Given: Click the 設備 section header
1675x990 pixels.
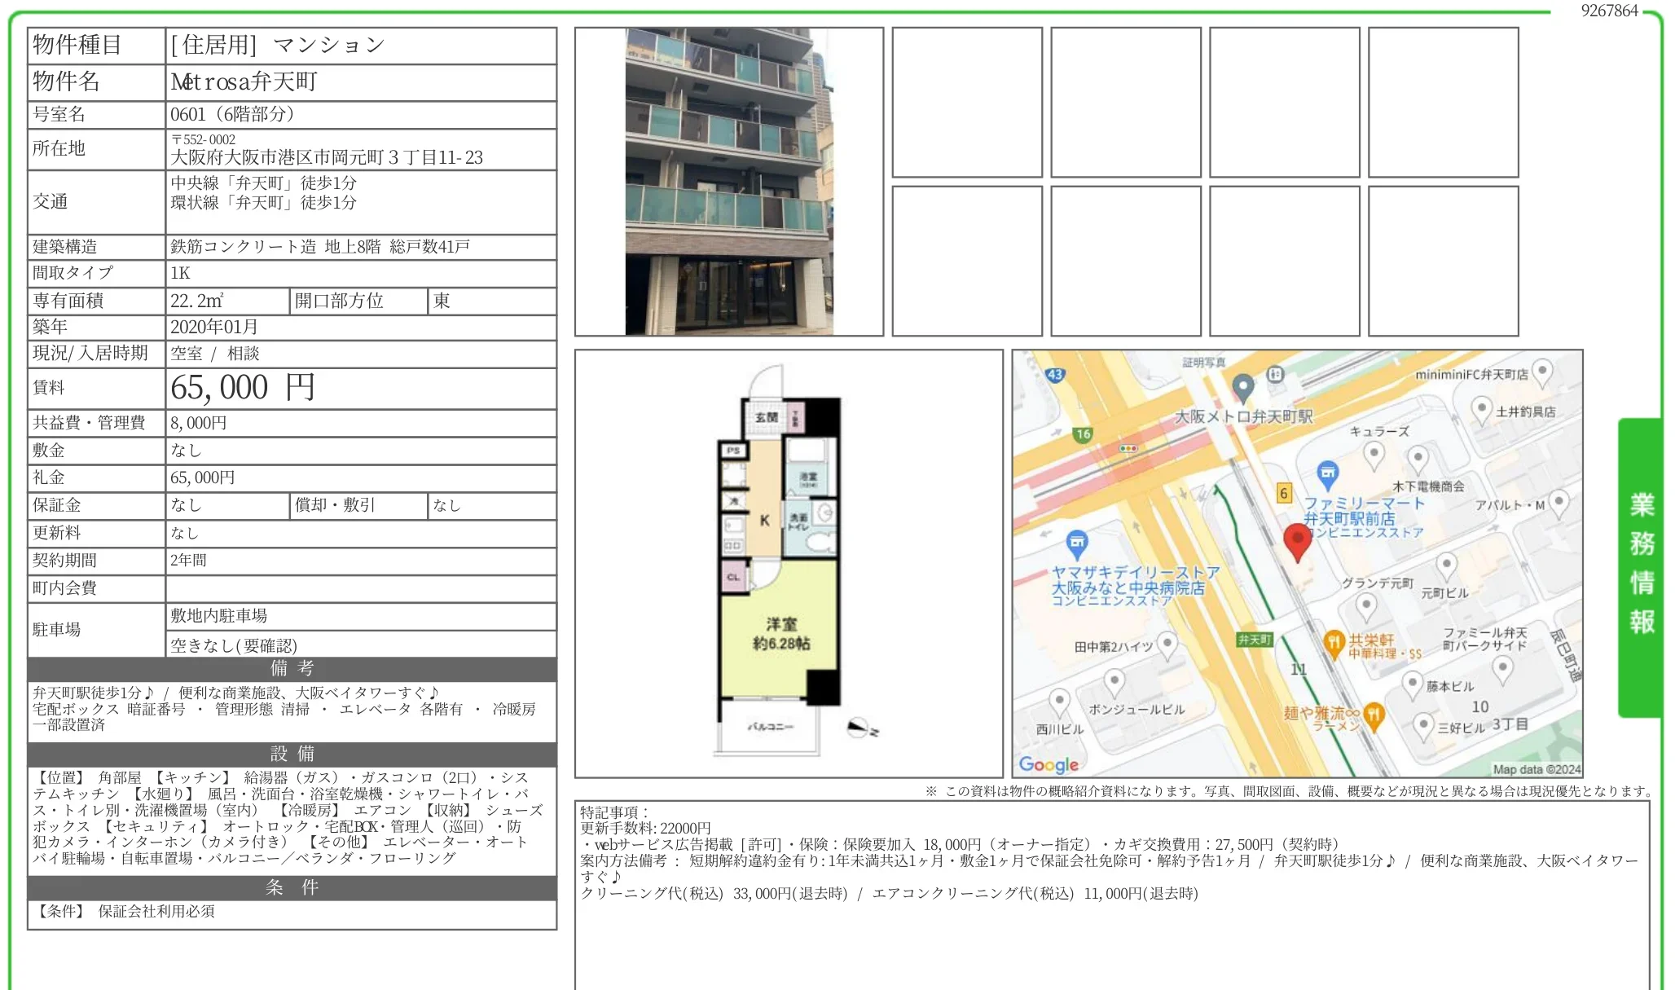Looking at the screenshot, I should pos(292,754).
